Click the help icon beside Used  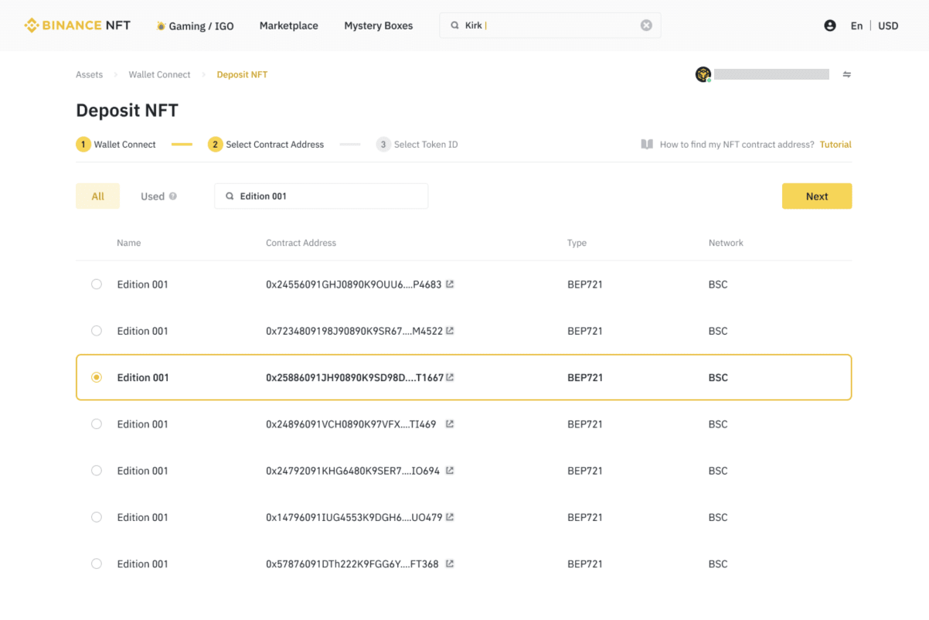click(x=173, y=196)
